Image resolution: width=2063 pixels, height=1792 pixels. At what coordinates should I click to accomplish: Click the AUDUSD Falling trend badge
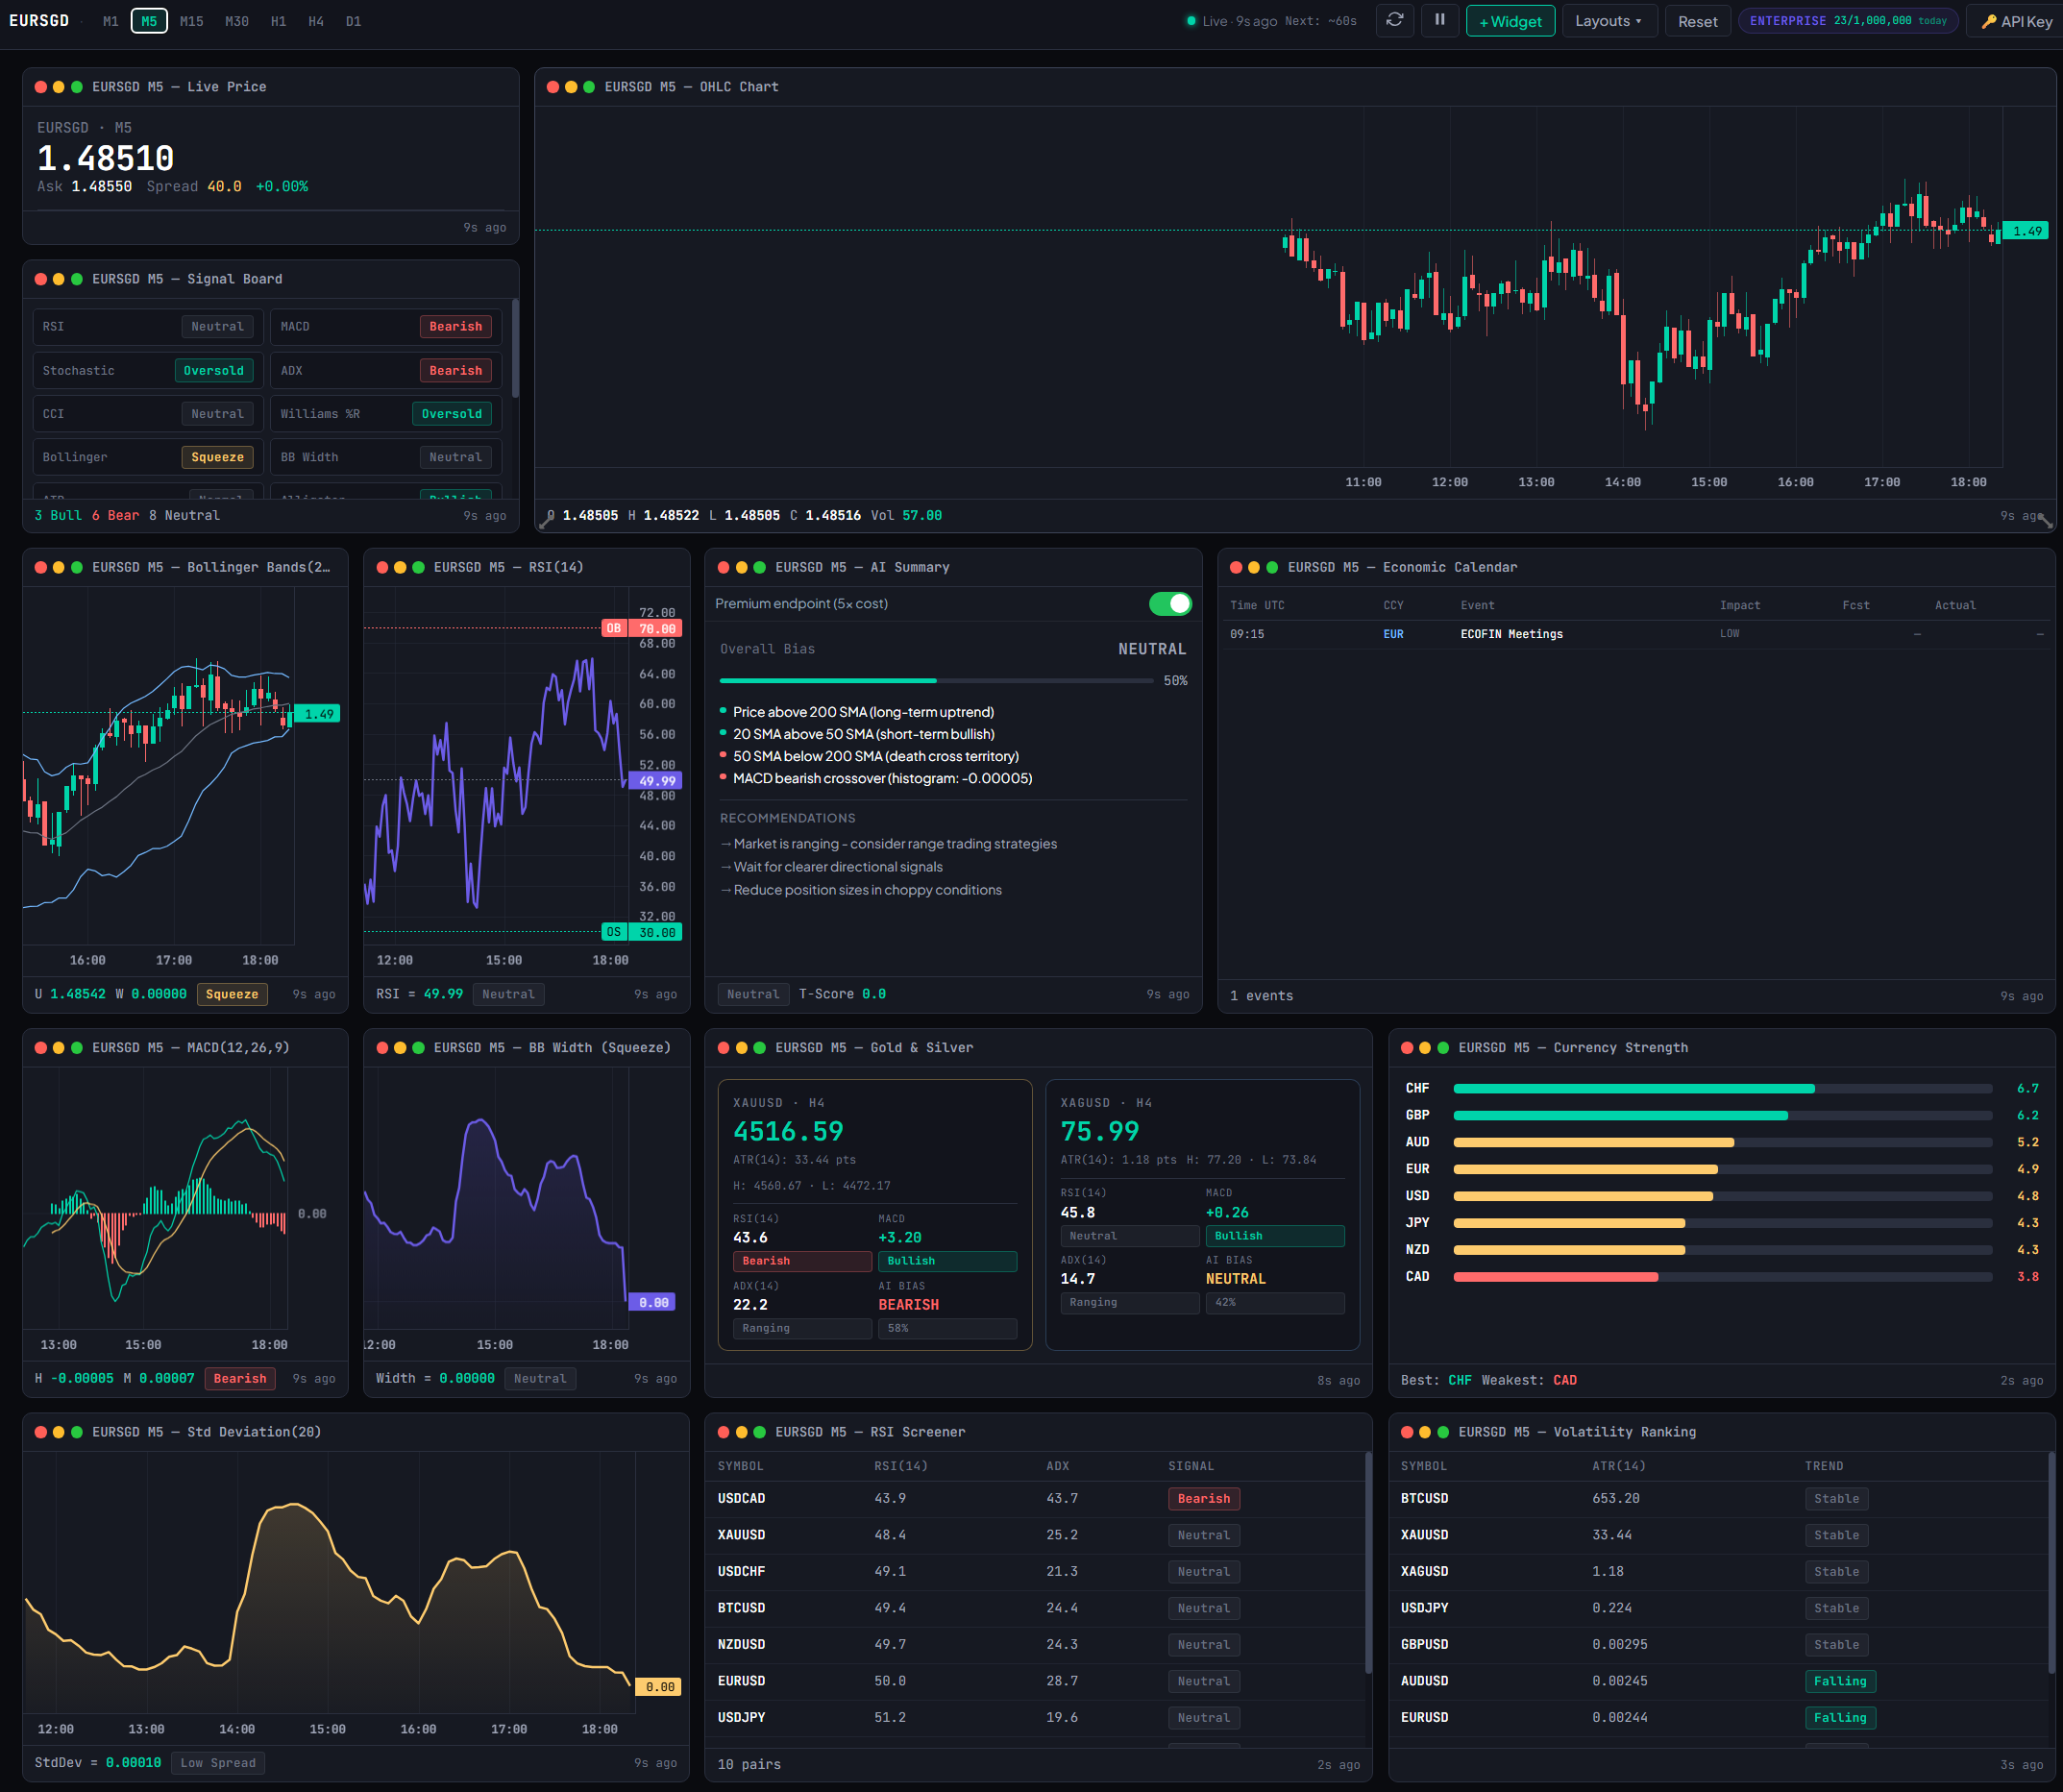(x=1840, y=1682)
